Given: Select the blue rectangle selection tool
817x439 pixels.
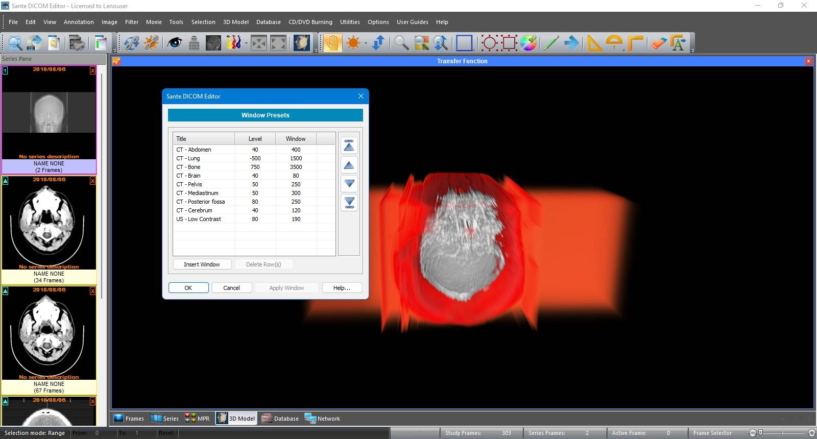Looking at the screenshot, I should point(464,43).
